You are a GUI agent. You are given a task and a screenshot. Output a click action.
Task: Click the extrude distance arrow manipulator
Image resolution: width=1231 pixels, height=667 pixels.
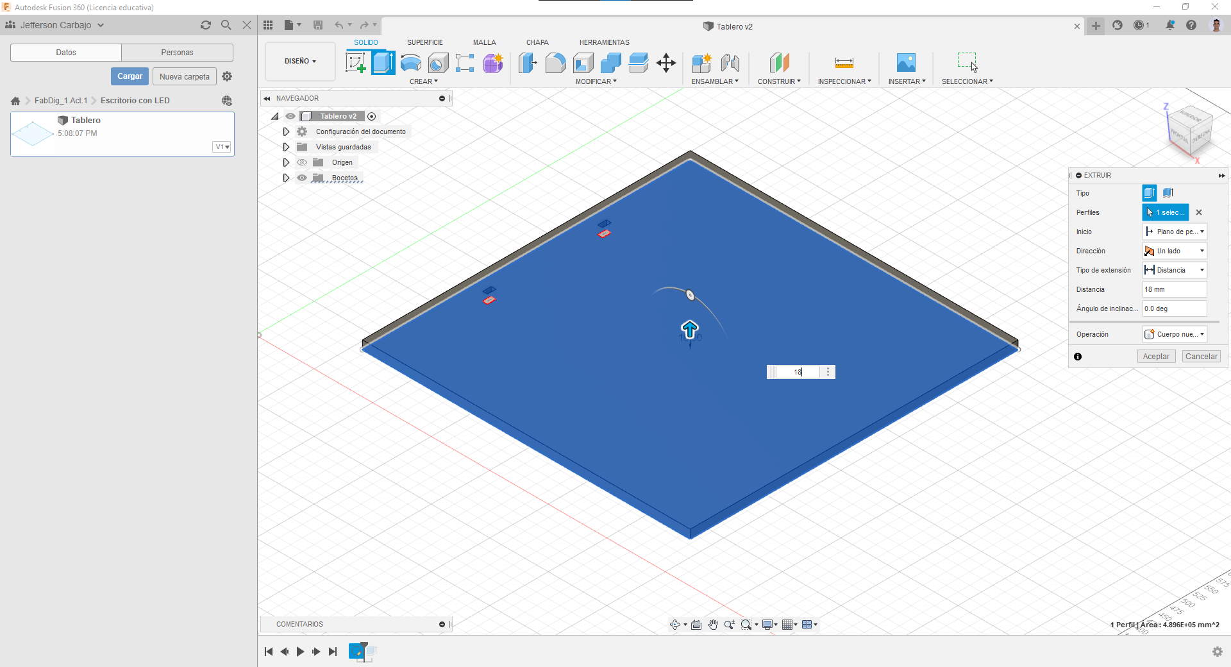689,330
